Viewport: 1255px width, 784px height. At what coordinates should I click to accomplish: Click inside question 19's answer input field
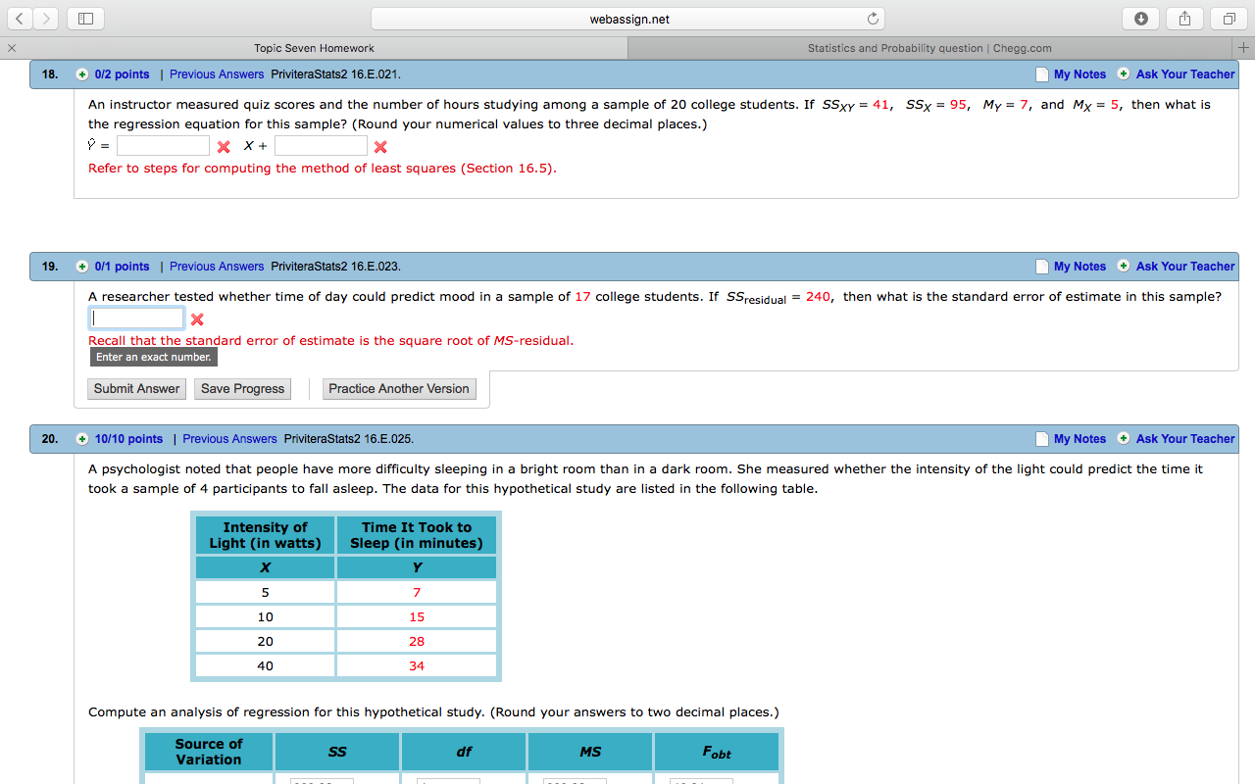coord(136,318)
